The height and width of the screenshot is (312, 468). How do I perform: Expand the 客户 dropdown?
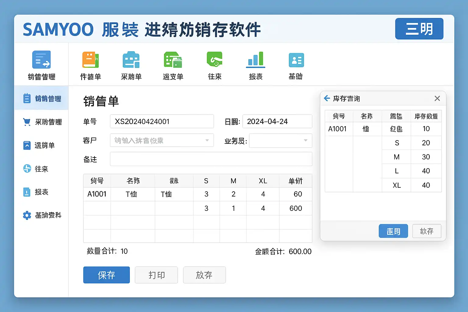207,140
